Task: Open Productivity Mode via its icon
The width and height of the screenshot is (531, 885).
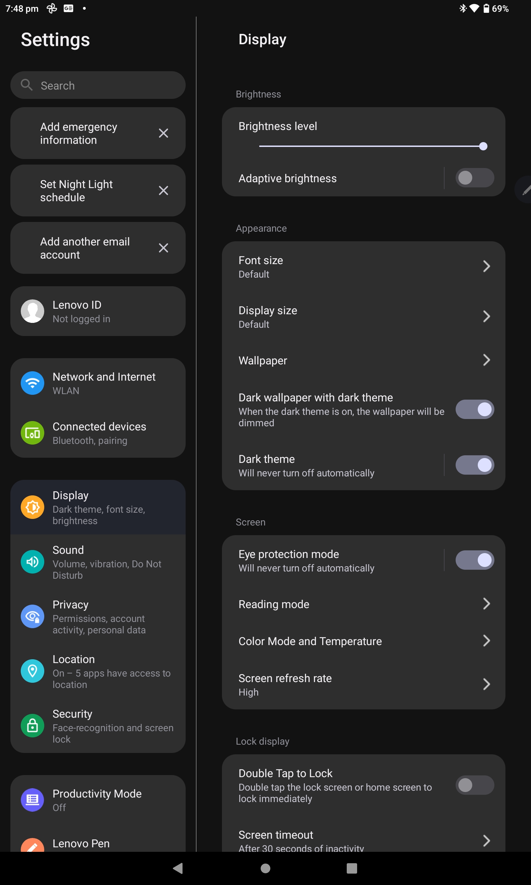Action: [x=32, y=800]
